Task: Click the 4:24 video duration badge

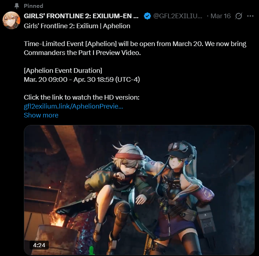Action: (39, 245)
